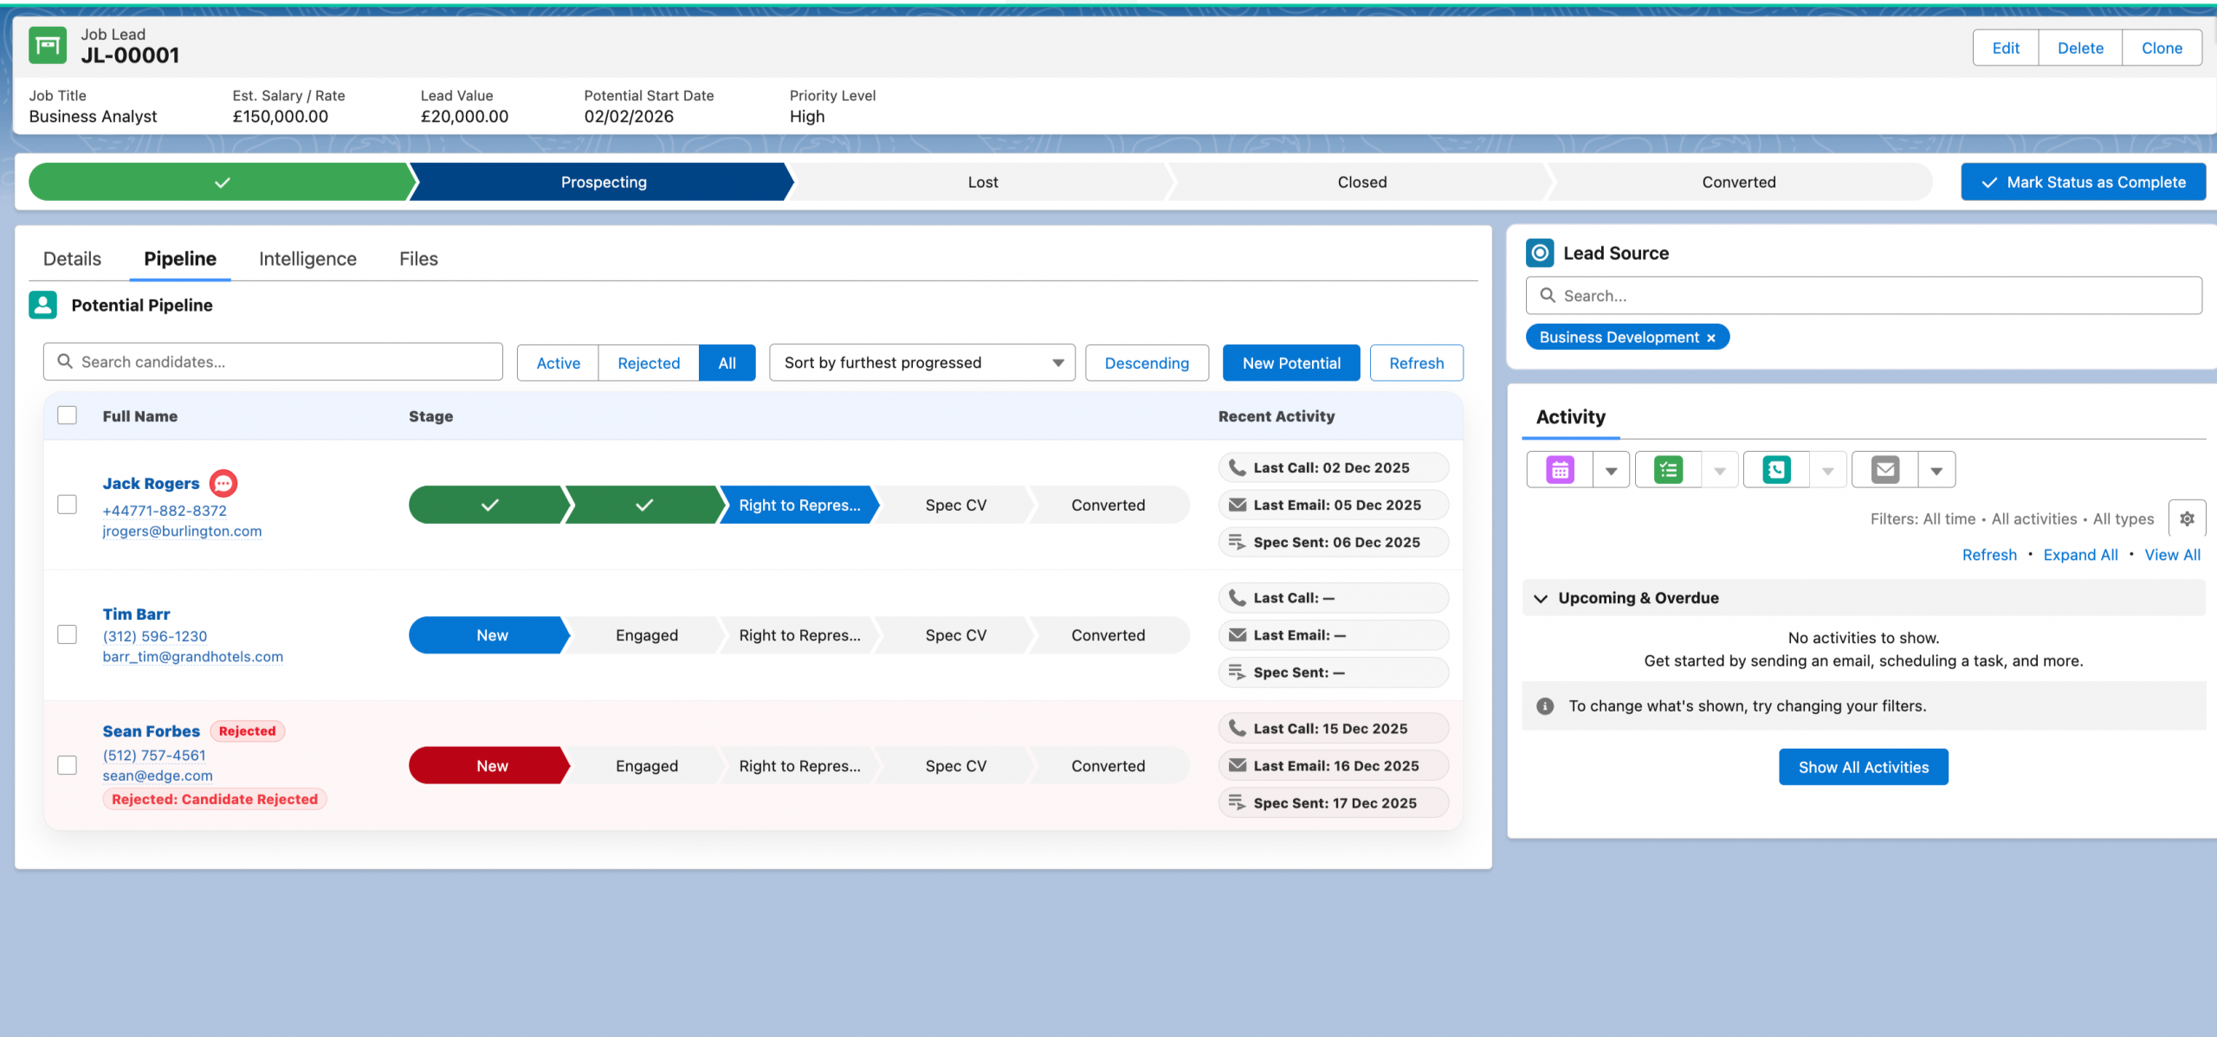Select the Jack Rogers row checkbox
This screenshot has height=1037, width=2217.
67,505
